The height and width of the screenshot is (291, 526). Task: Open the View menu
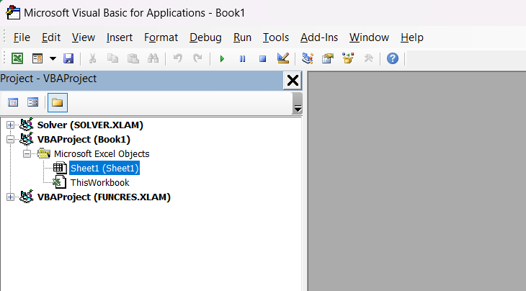click(x=83, y=37)
